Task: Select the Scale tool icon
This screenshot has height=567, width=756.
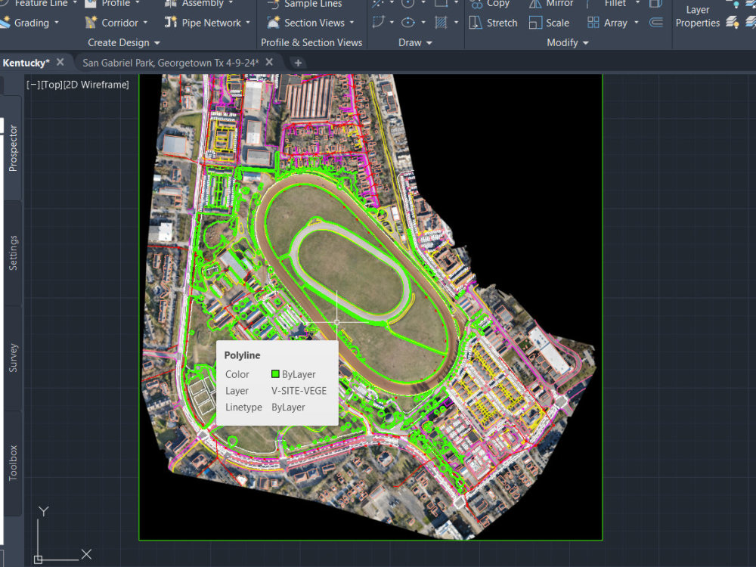Action: [x=535, y=22]
